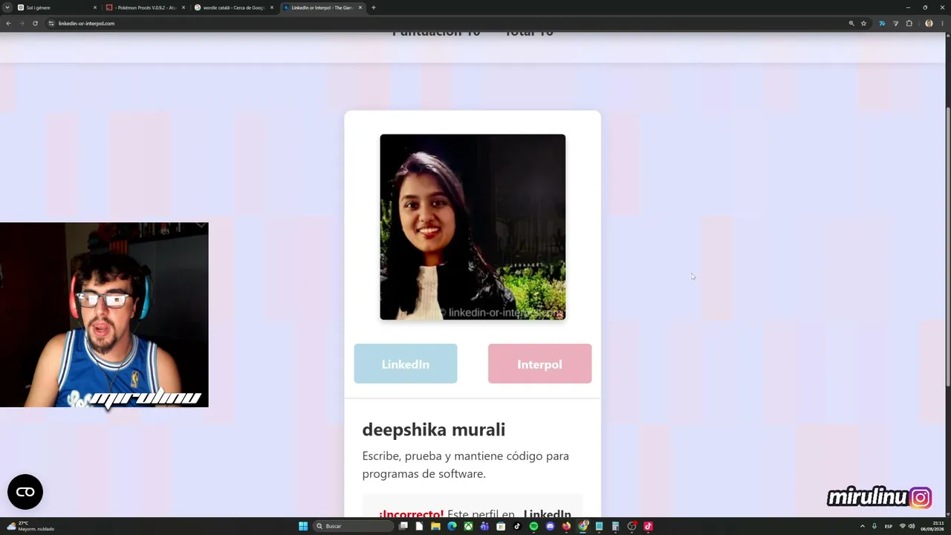Screen dimensions: 951x535
Task: Open the Extensions puzzle menu
Action: pyautogui.click(x=909, y=23)
